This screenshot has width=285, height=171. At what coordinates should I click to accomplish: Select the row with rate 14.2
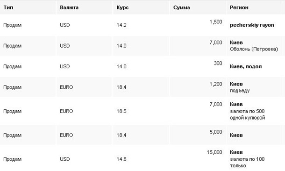coord(142,25)
